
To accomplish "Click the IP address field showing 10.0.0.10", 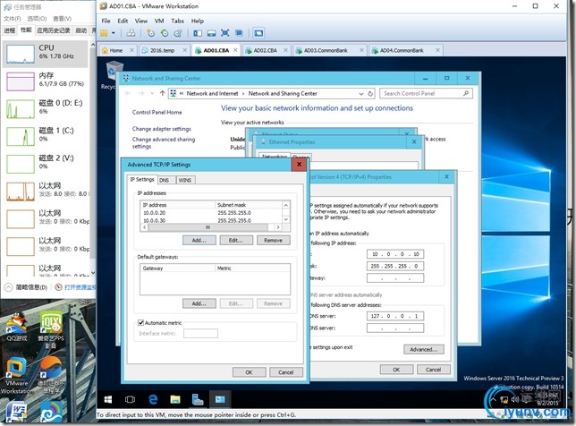I will click(x=395, y=254).
